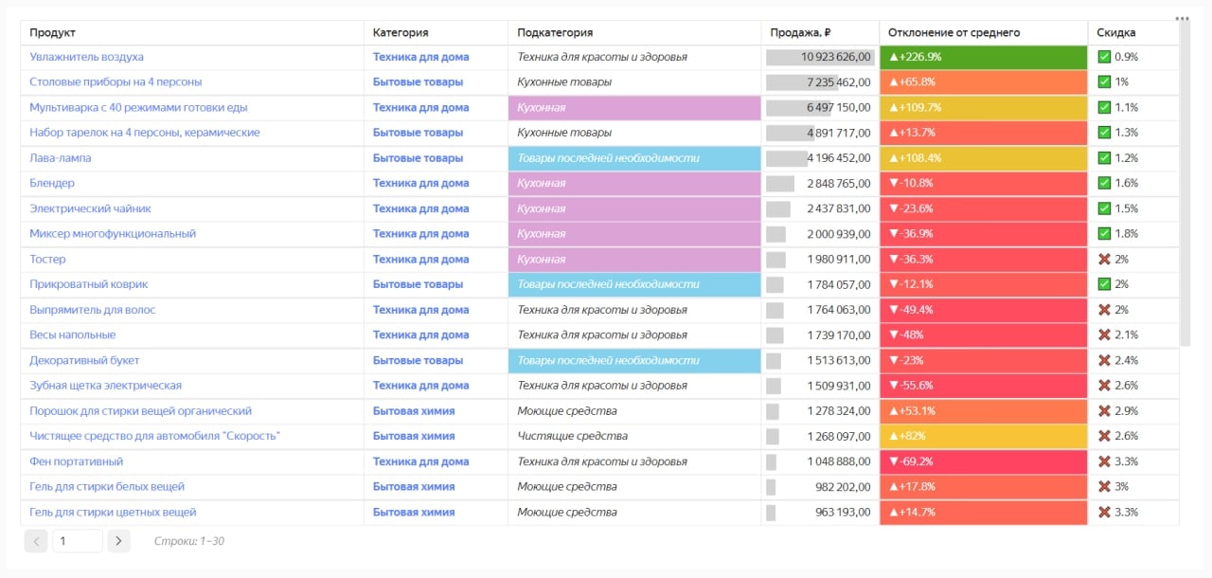Click Бытовая химия in Порошок row
This screenshot has width=1212, height=578.
[x=414, y=411]
